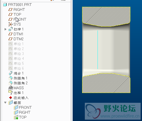This screenshot has width=142, height=121.
Task: Click the DTM2 datum plane icon
Action: pos(10,39)
